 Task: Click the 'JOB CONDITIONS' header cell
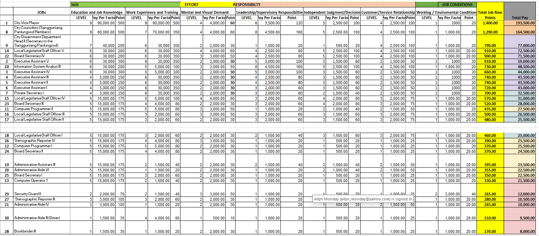(457, 5)
